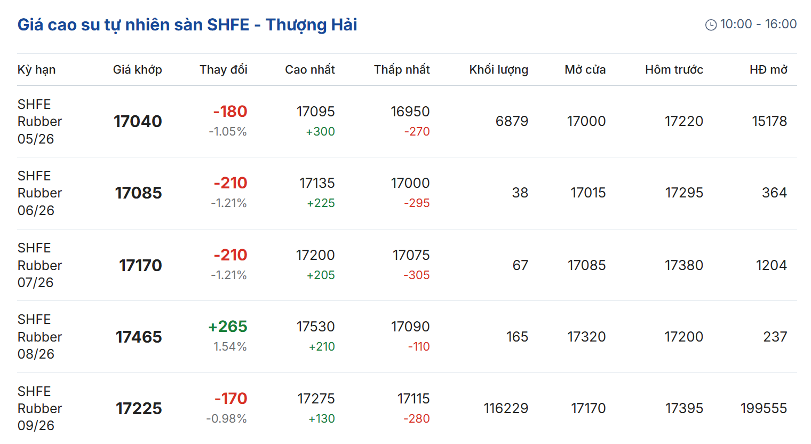
Task: Select the SHFE Rubber 07/26 contract row
Action: point(39,265)
